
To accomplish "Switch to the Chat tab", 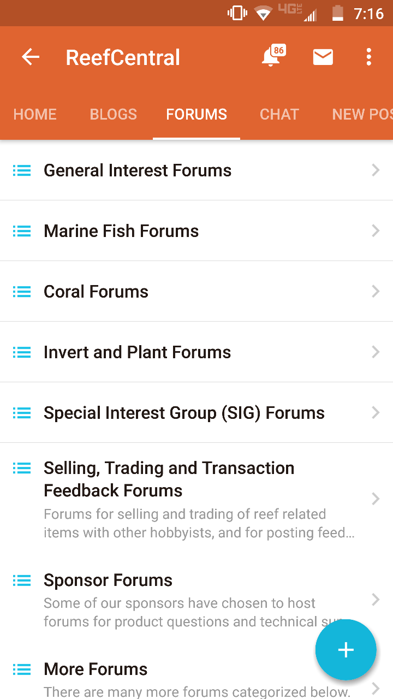I will click(279, 114).
